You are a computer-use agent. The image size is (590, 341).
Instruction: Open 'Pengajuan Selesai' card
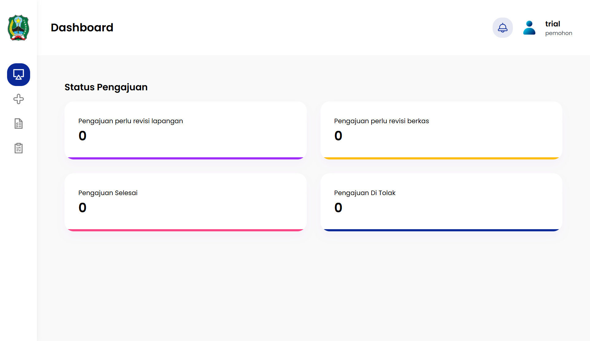click(x=185, y=202)
